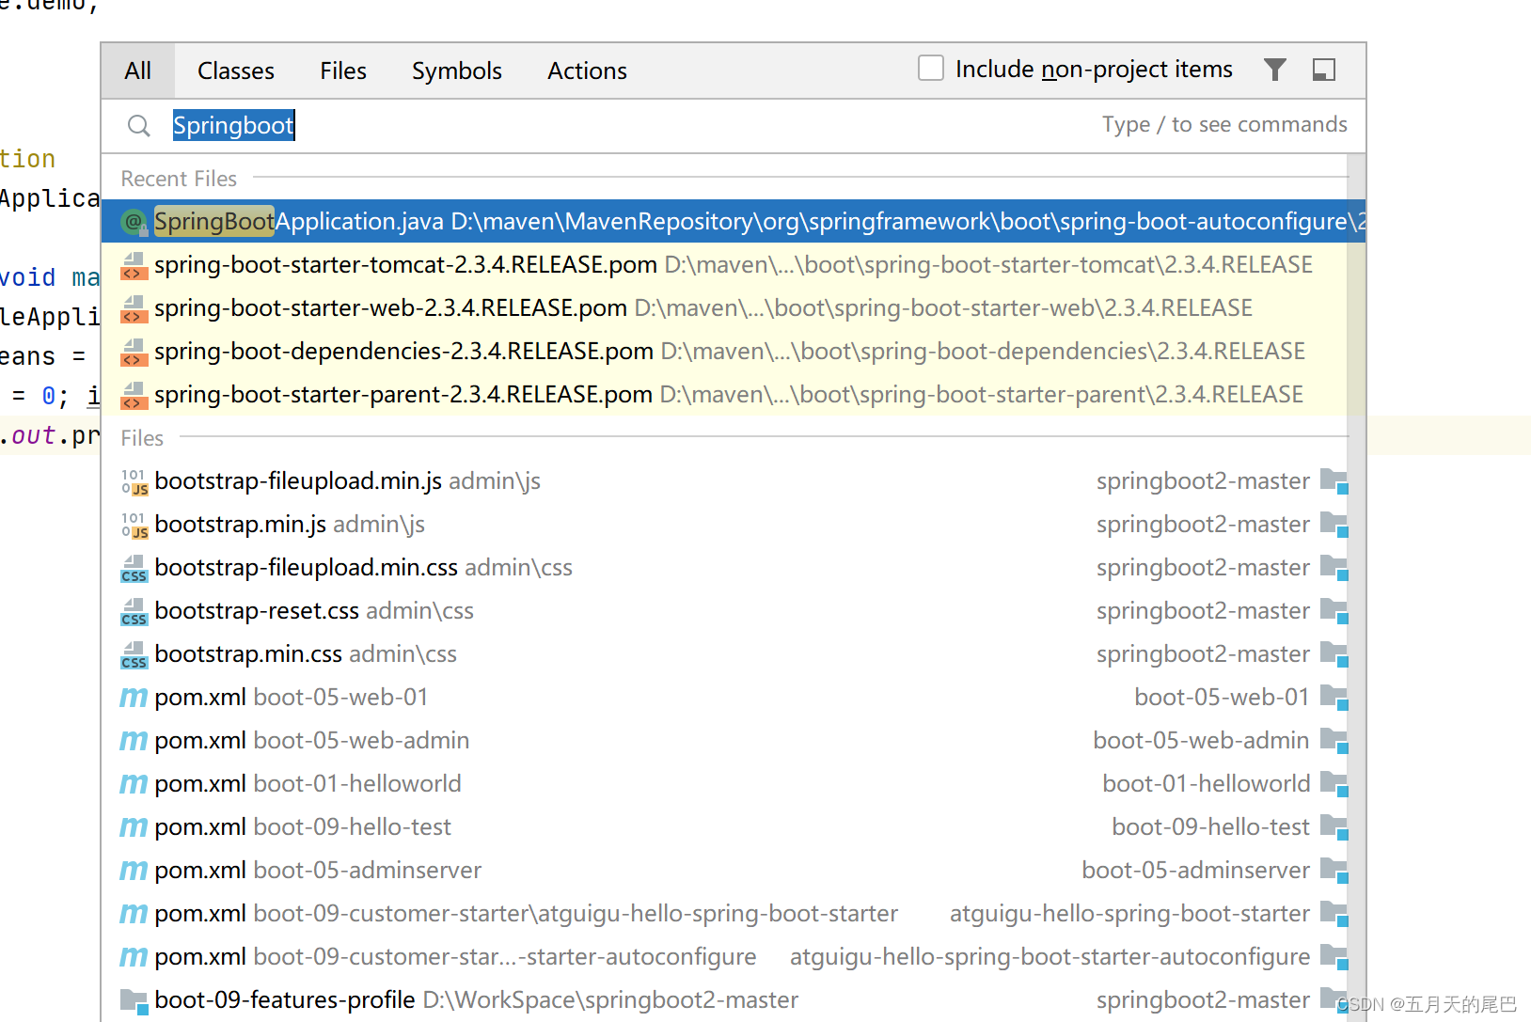The width and height of the screenshot is (1531, 1022).
Task: Open boot-09-features-profile folder result
Action: (723, 999)
